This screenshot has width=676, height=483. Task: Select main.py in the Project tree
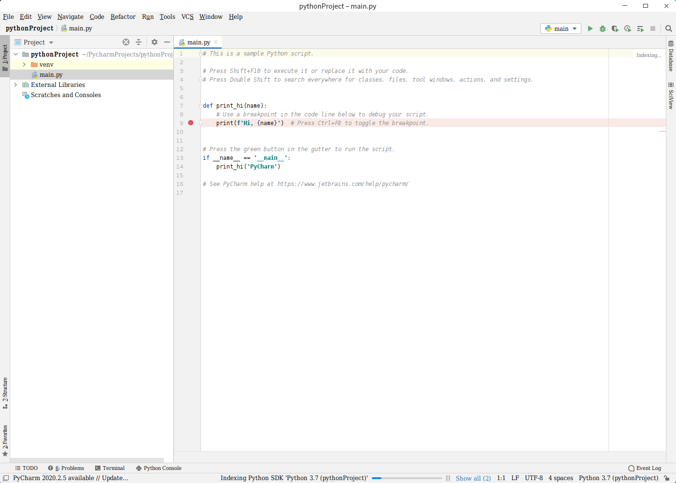tap(92, 75)
